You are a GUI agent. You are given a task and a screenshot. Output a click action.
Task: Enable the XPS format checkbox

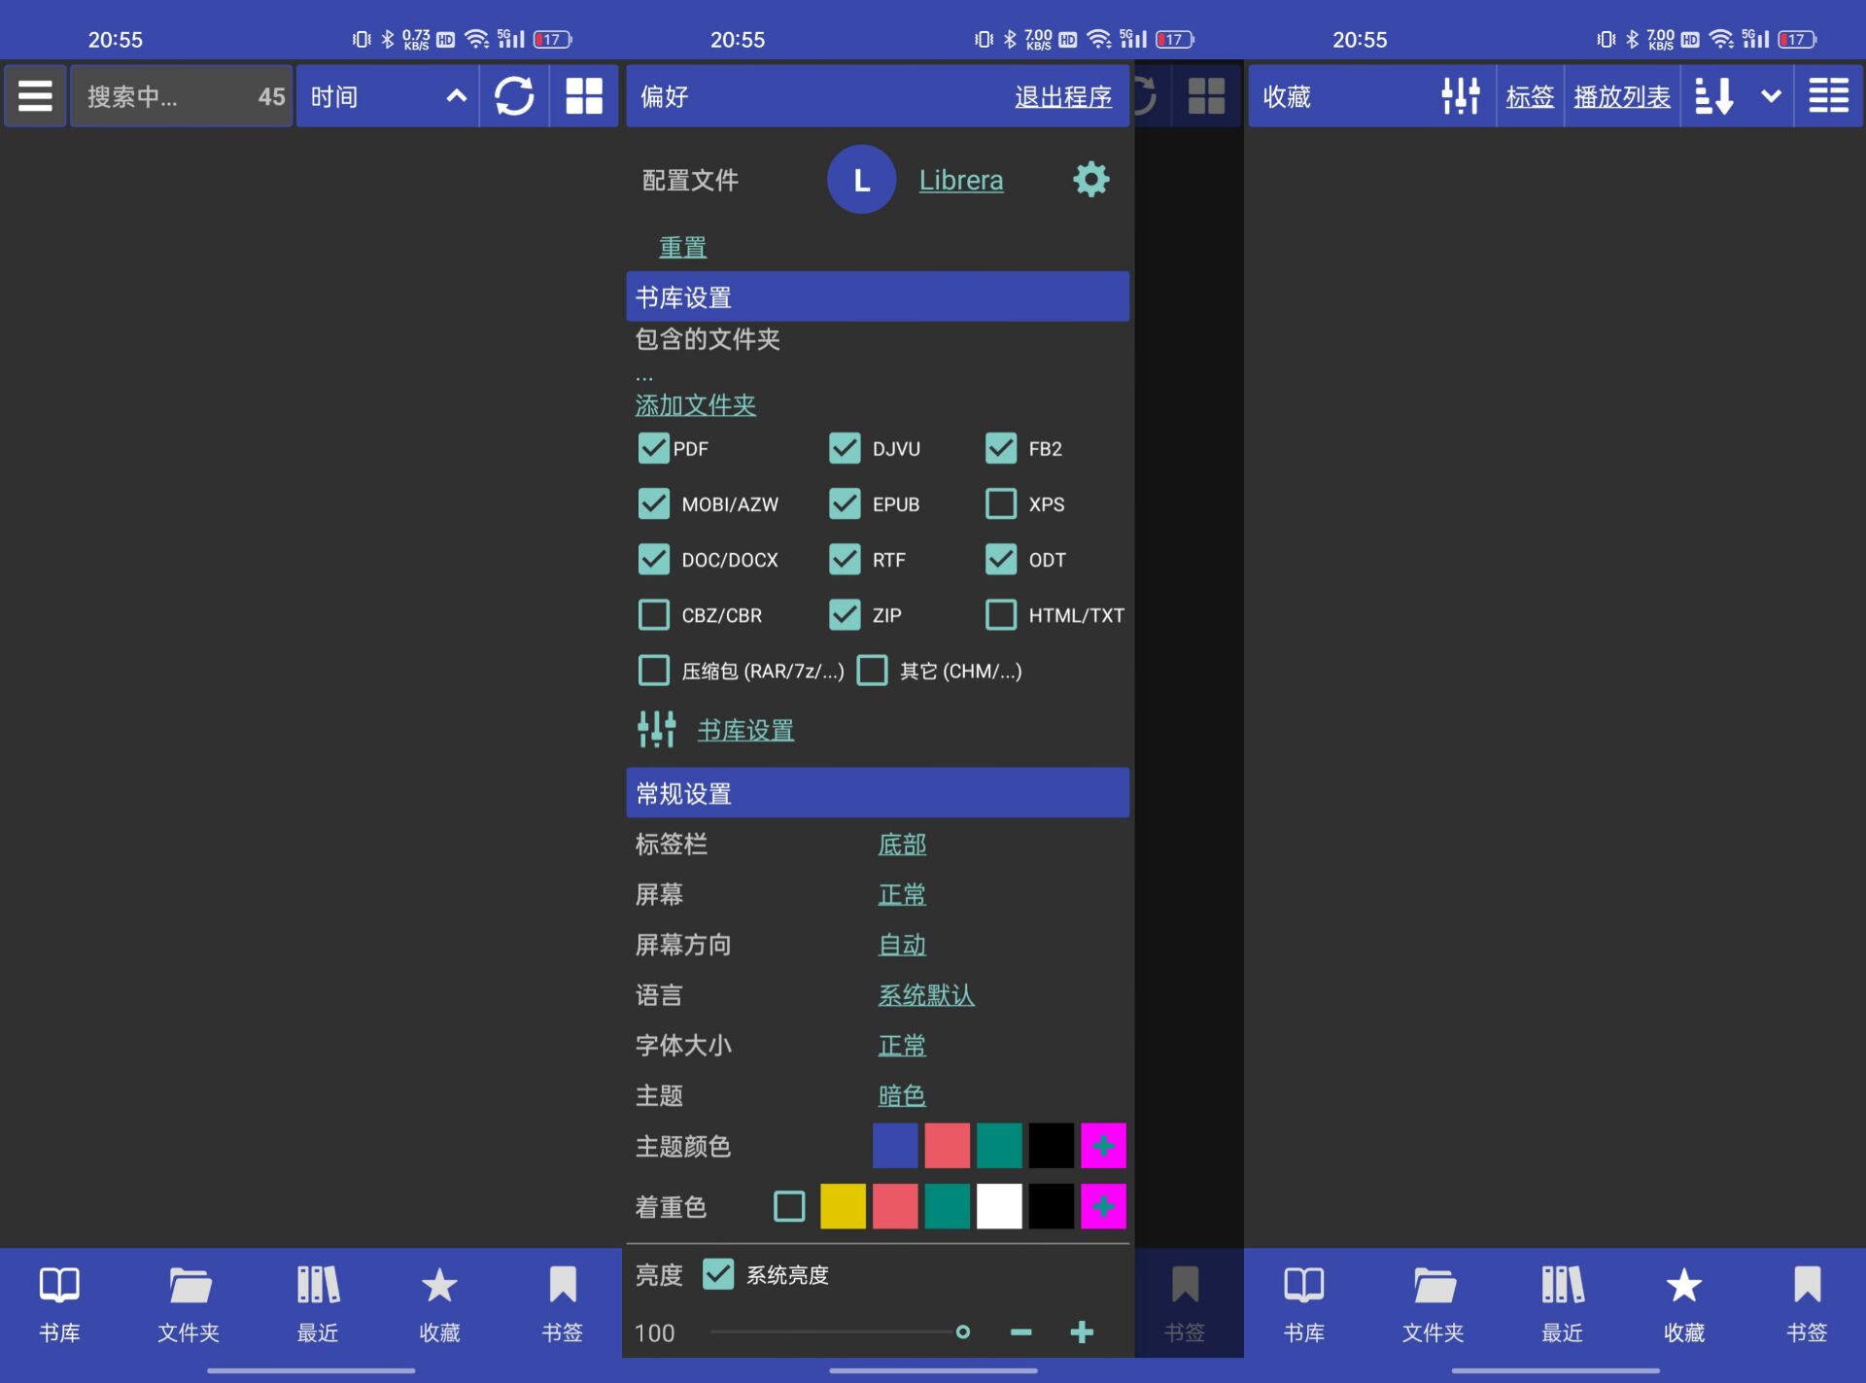(1001, 503)
